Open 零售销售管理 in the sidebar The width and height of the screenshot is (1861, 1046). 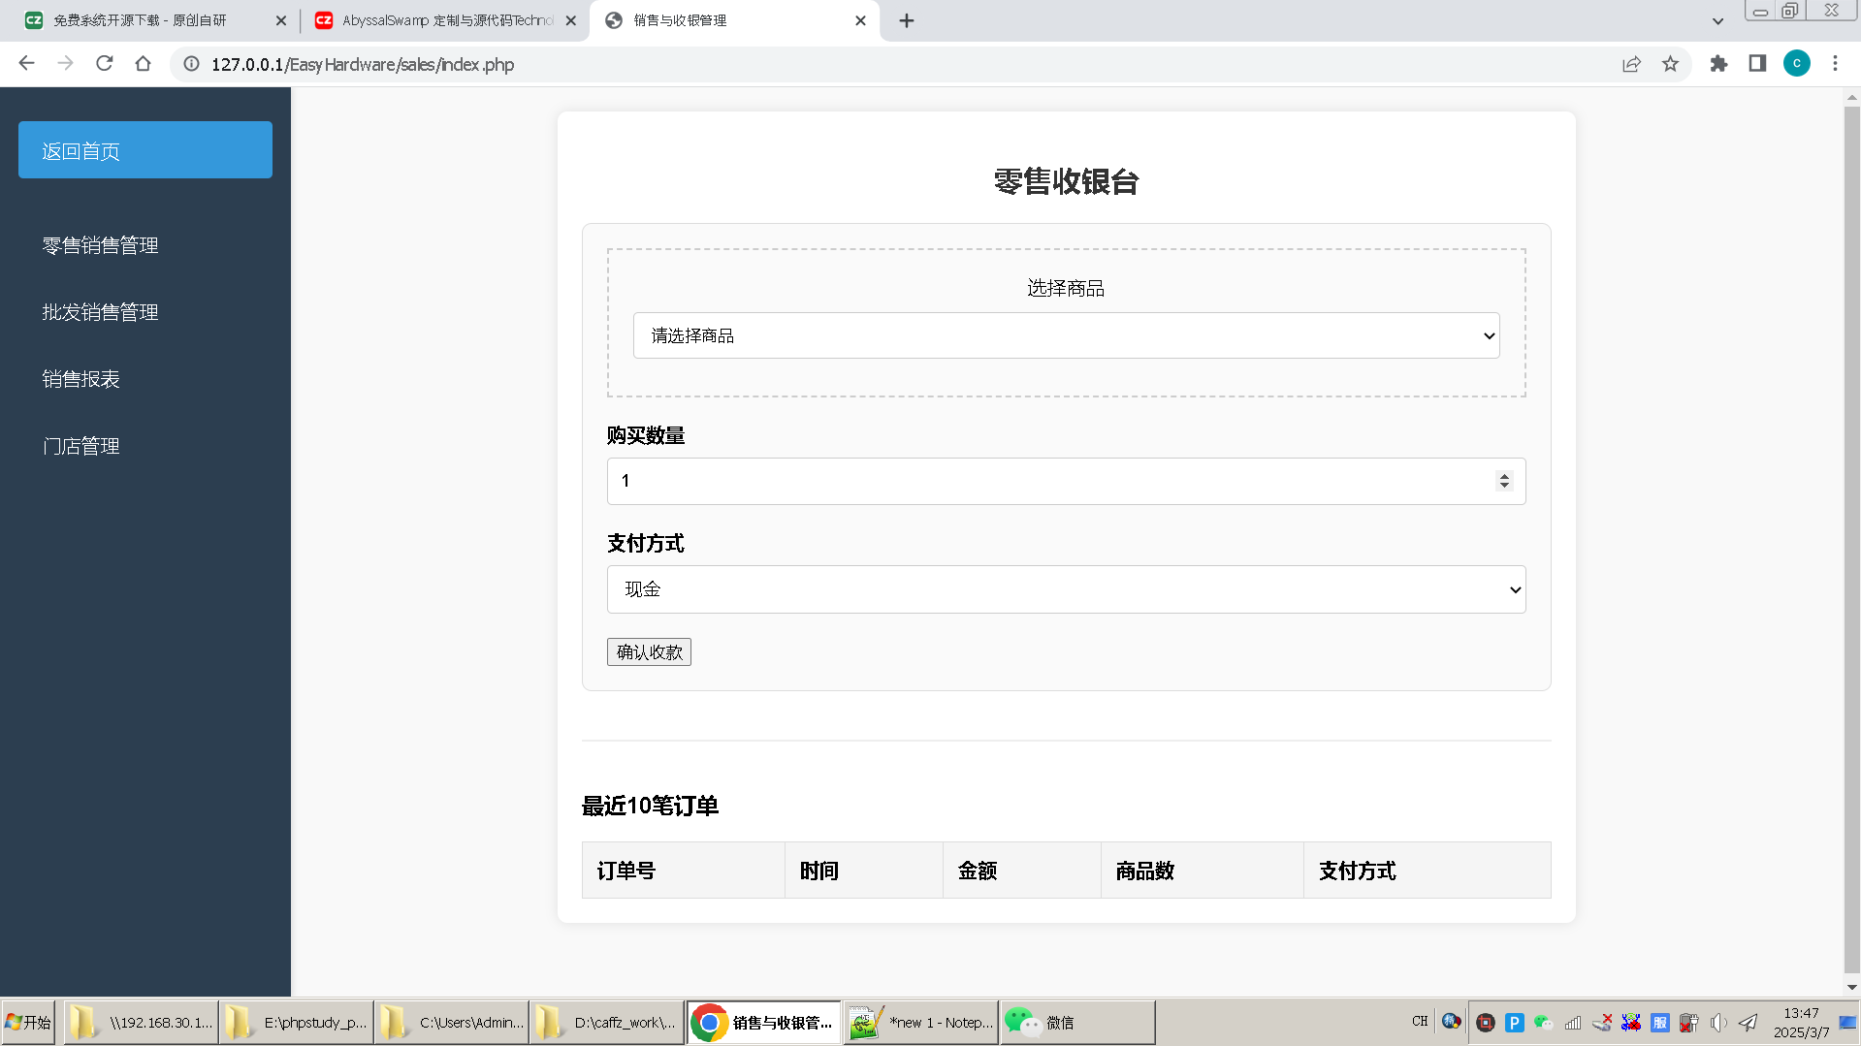(x=100, y=245)
